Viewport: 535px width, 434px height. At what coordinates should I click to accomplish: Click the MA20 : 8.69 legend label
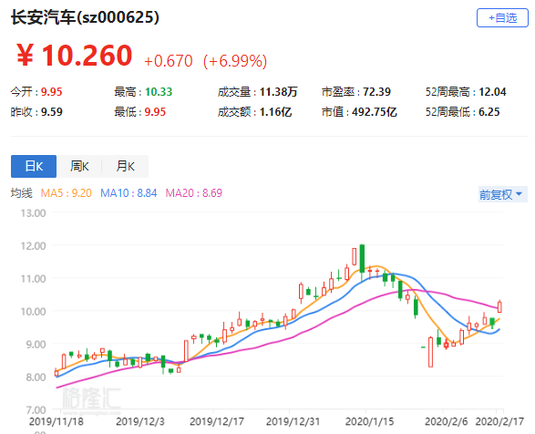(x=194, y=193)
